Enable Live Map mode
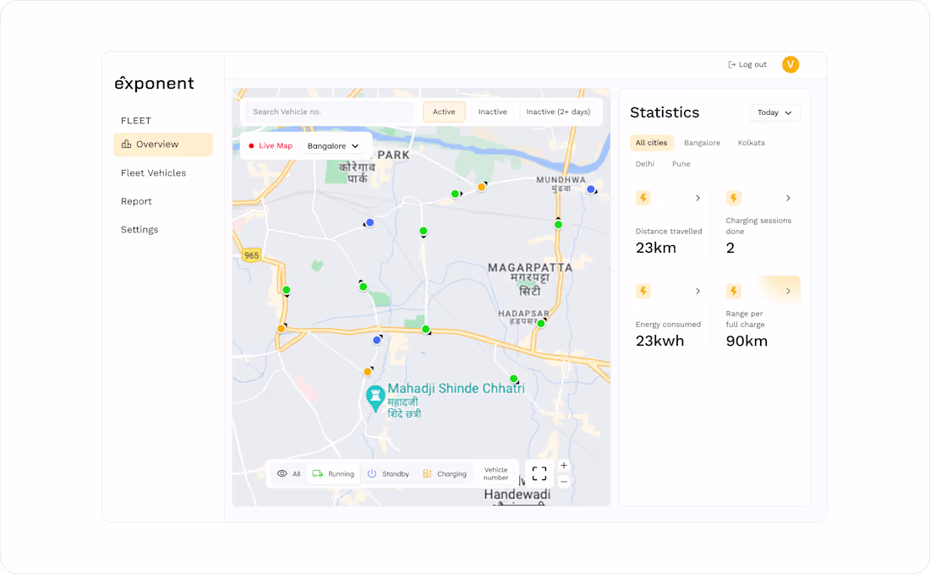The height and width of the screenshot is (574, 930). (271, 145)
